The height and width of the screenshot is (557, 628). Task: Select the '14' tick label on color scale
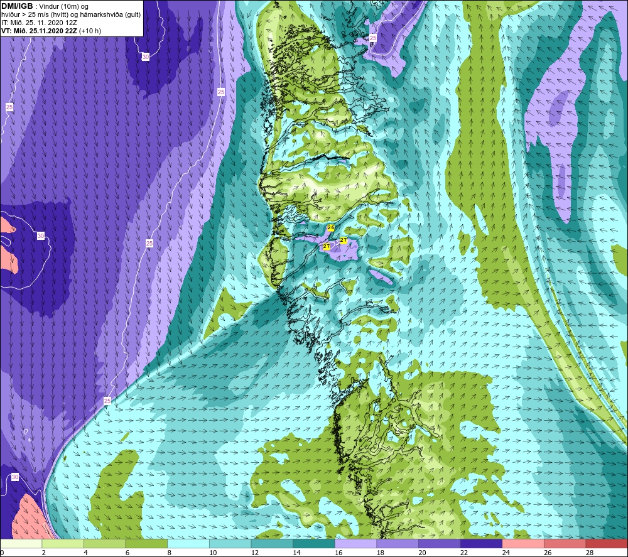tap(296, 553)
